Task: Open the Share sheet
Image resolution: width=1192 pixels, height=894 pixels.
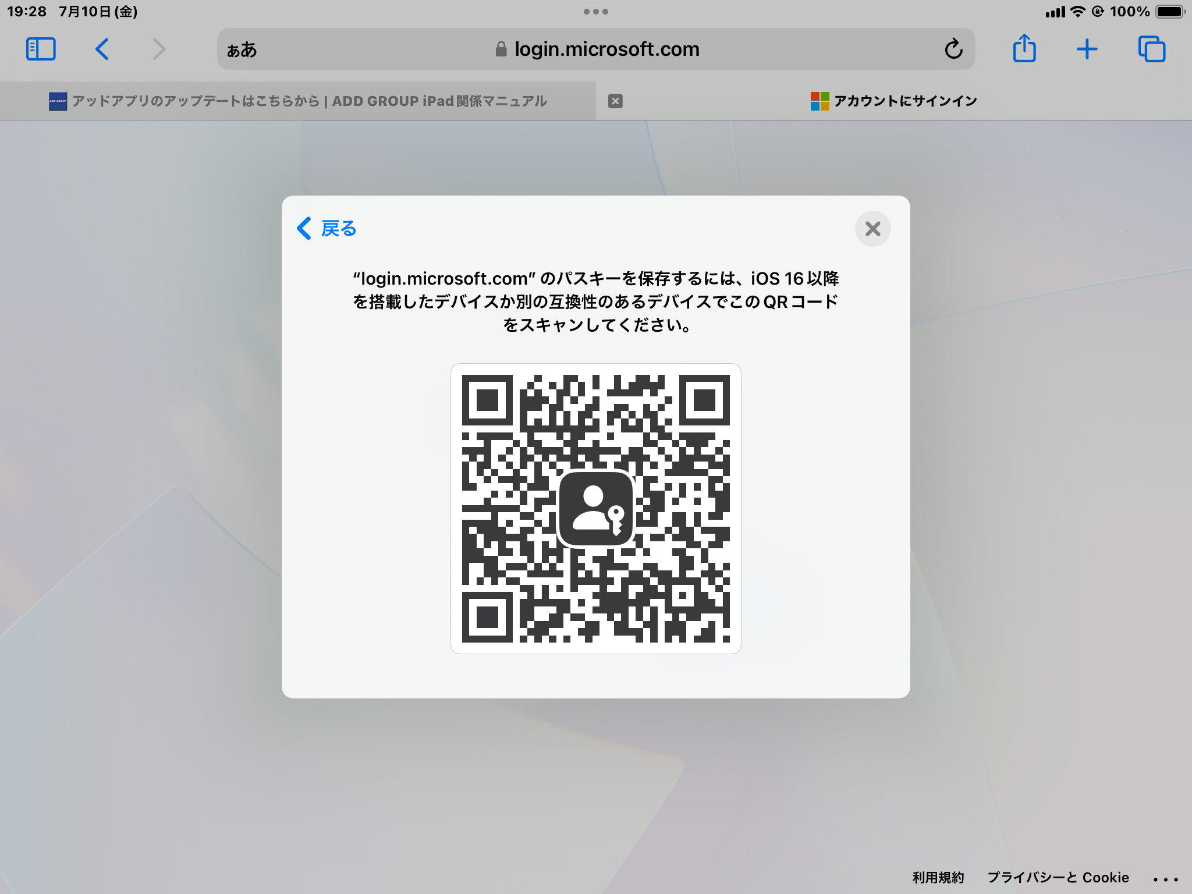Action: pos(1024,48)
